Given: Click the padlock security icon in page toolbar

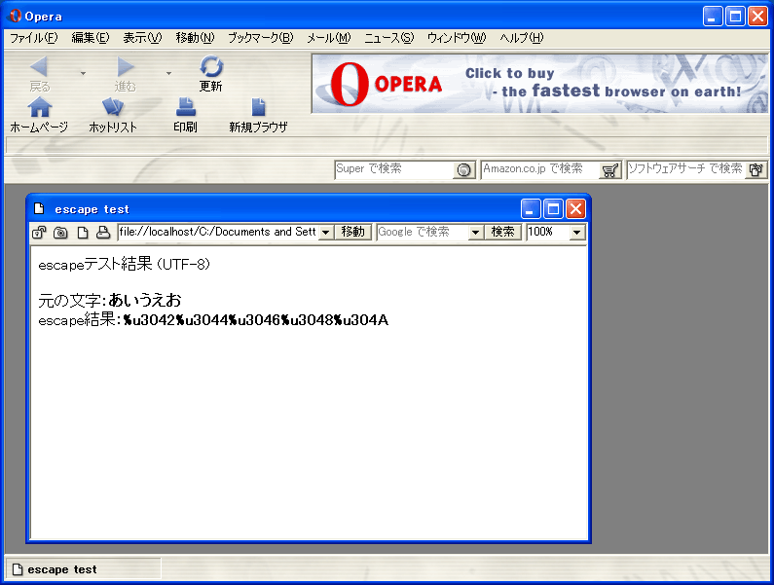Looking at the screenshot, I should click(39, 232).
